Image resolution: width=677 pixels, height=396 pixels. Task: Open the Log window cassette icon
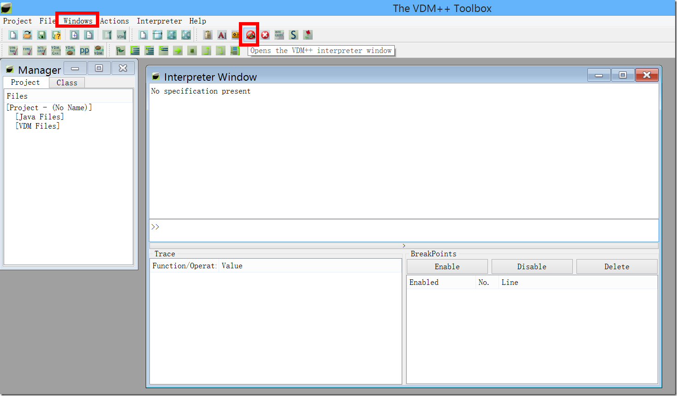(236, 35)
